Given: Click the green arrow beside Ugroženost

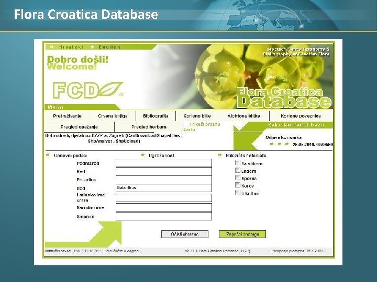Looking at the screenshot, I should [x=143, y=155].
